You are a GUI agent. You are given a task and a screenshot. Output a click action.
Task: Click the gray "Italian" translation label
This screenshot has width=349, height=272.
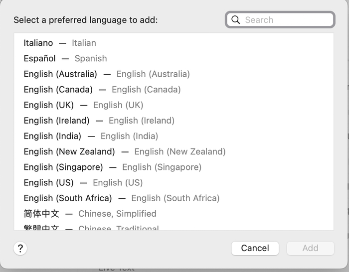coord(84,43)
